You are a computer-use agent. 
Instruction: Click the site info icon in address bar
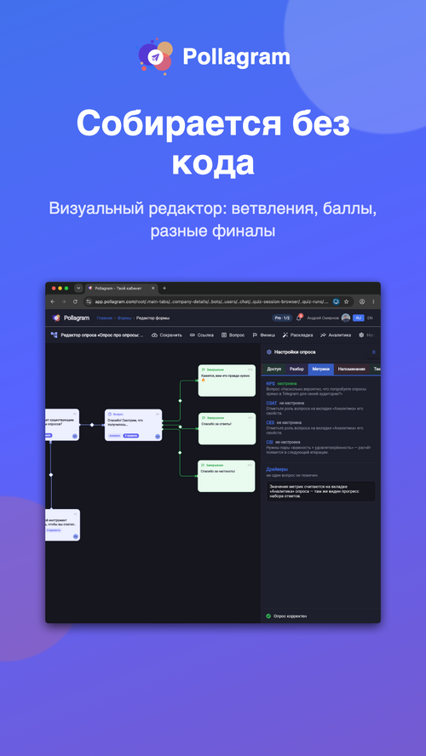point(89,301)
